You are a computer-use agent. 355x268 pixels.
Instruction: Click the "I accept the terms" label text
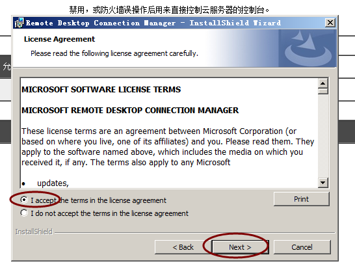98,200
